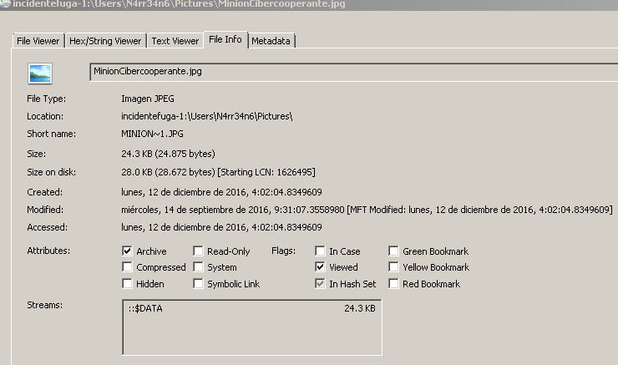Enable the Compressed attribute checkbox
The image size is (618, 365).
click(x=127, y=267)
